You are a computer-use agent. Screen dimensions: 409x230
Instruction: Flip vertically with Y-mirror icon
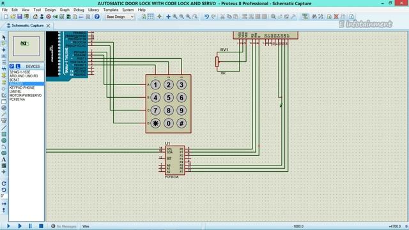pos(4,210)
